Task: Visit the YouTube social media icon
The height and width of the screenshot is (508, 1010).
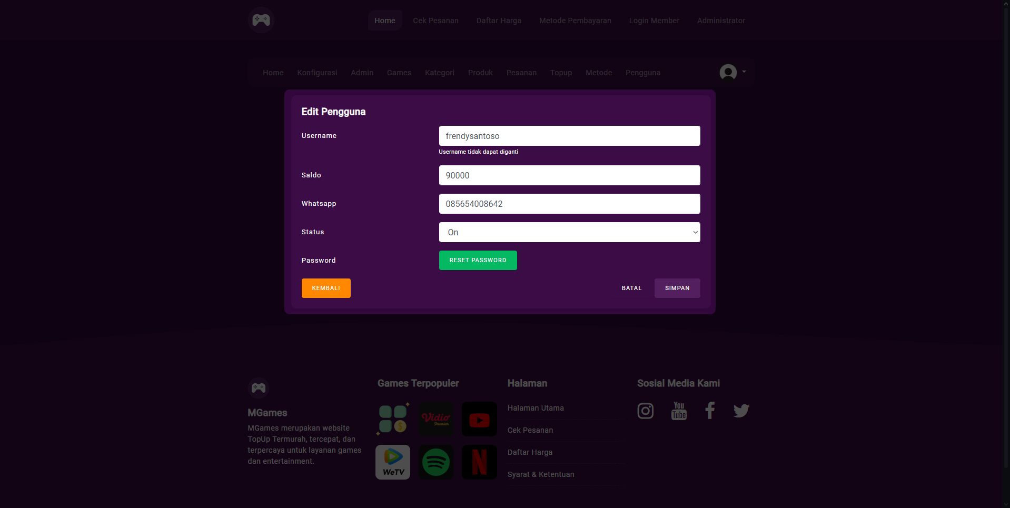Action: pyautogui.click(x=679, y=411)
